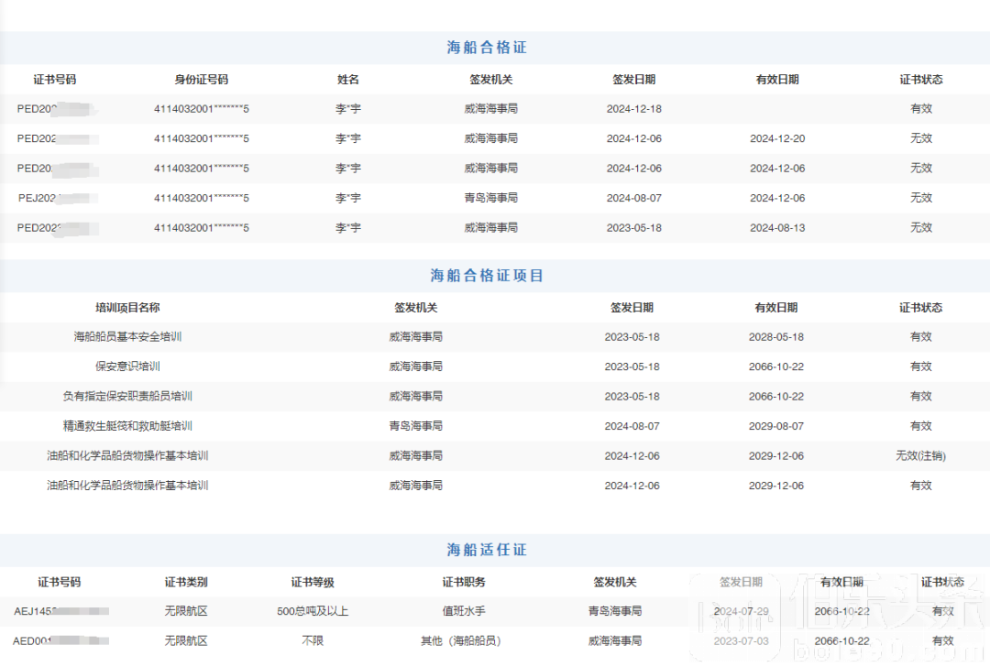This screenshot has height=667, width=990.
Task: Click the ID number in the 2024-12-20 row
Action: 202,139
